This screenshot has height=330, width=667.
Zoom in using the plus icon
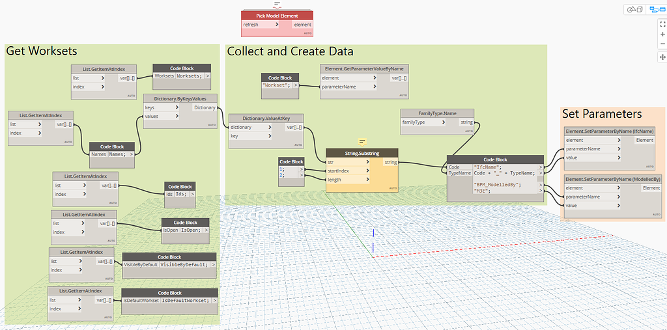click(x=662, y=34)
